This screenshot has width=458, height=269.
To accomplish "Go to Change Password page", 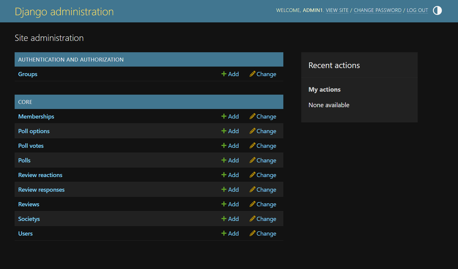I will (378, 10).
